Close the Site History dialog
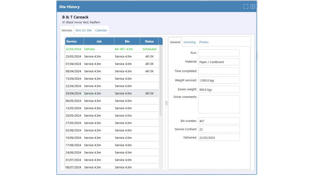The width and height of the screenshot is (314, 175). pyautogui.click(x=253, y=7)
